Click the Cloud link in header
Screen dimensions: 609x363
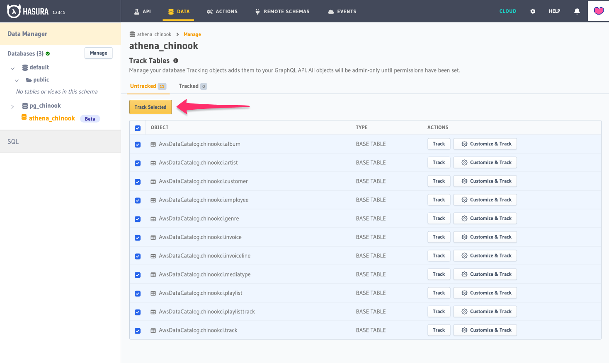pyautogui.click(x=507, y=11)
